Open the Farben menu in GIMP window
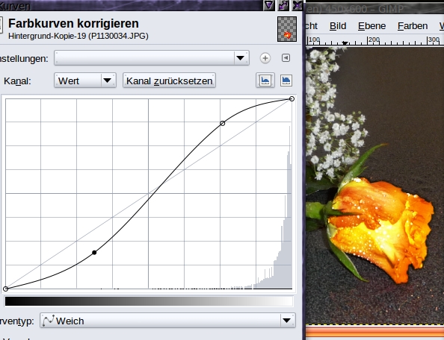 413,26
